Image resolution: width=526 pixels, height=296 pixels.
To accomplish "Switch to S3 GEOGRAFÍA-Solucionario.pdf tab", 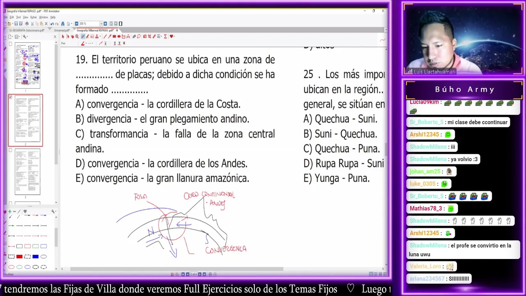I will pyautogui.click(x=27, y=30).
